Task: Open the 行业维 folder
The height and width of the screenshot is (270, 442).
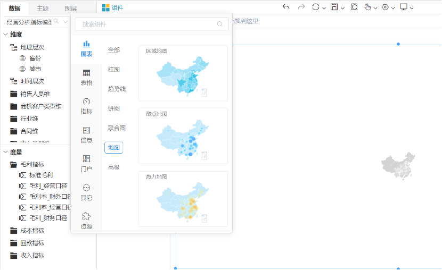Action: [x=24, y=119]
